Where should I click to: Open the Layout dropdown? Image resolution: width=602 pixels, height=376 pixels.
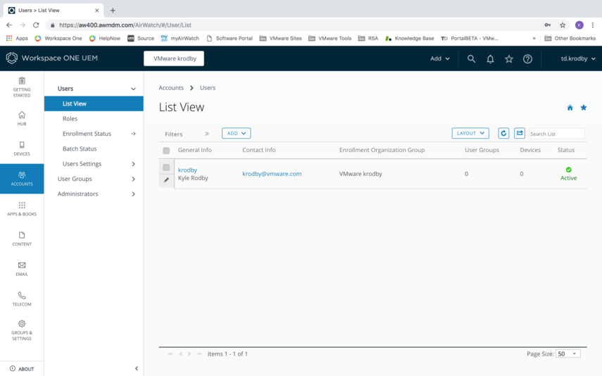[x=470, y=133]
